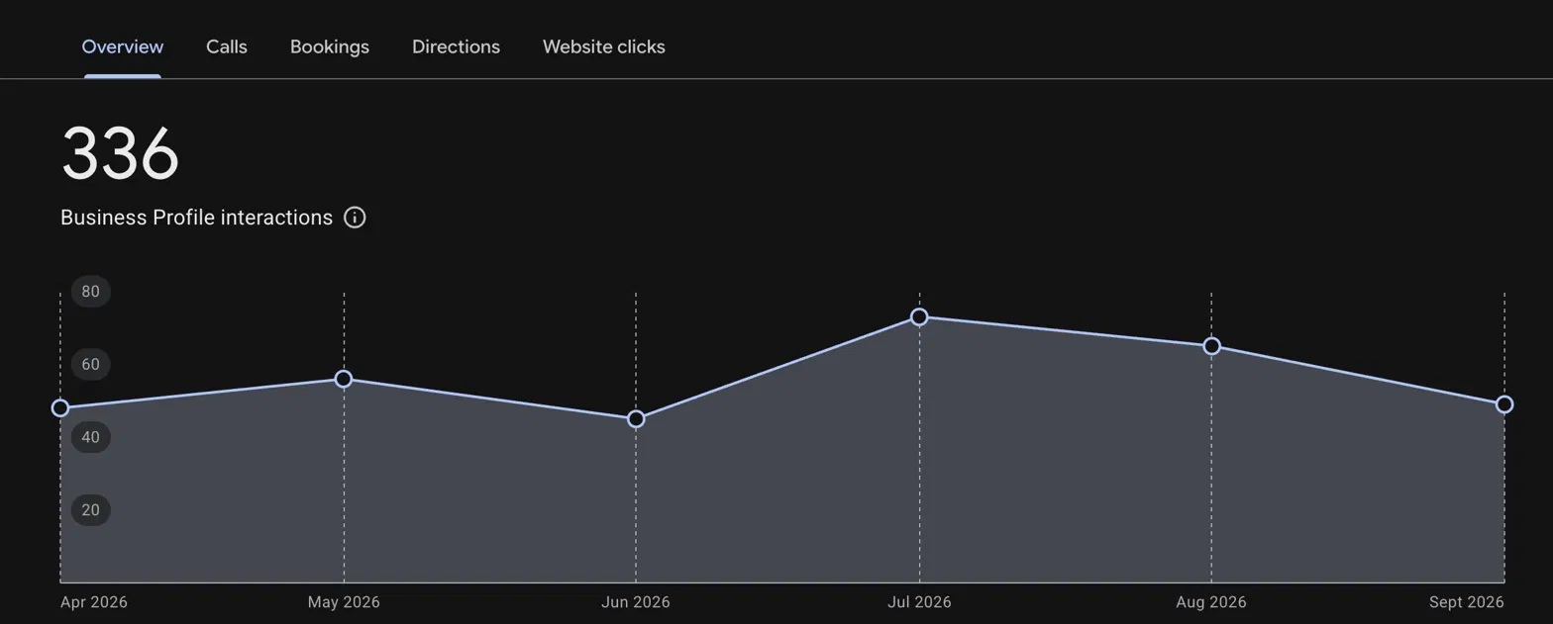Click the Apr 2026 axis label

[94, 602]
